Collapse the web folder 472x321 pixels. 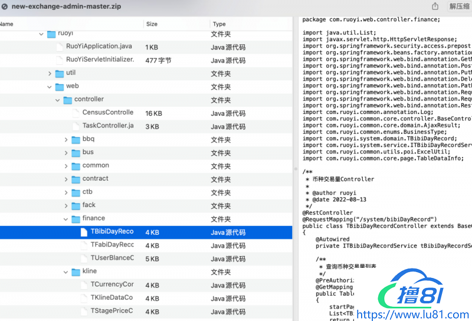[50, 87]
